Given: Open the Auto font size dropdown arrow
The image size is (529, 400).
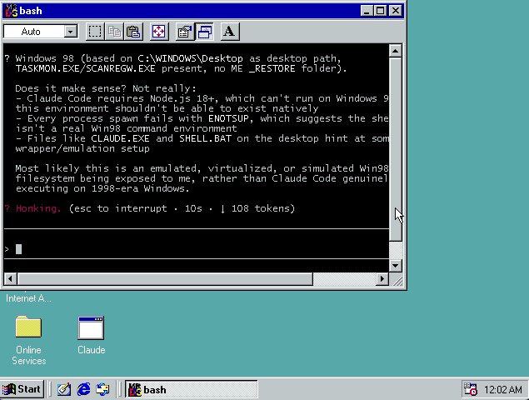Looking at the screenshot, I should coord(70,32).
